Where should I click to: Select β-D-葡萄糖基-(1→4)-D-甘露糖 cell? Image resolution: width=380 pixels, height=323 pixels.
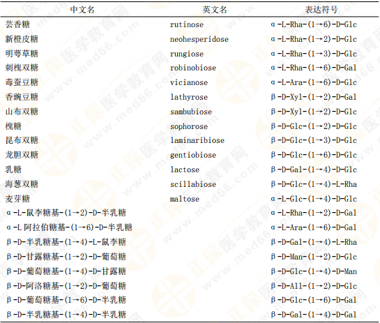click(x=66, y=271)
